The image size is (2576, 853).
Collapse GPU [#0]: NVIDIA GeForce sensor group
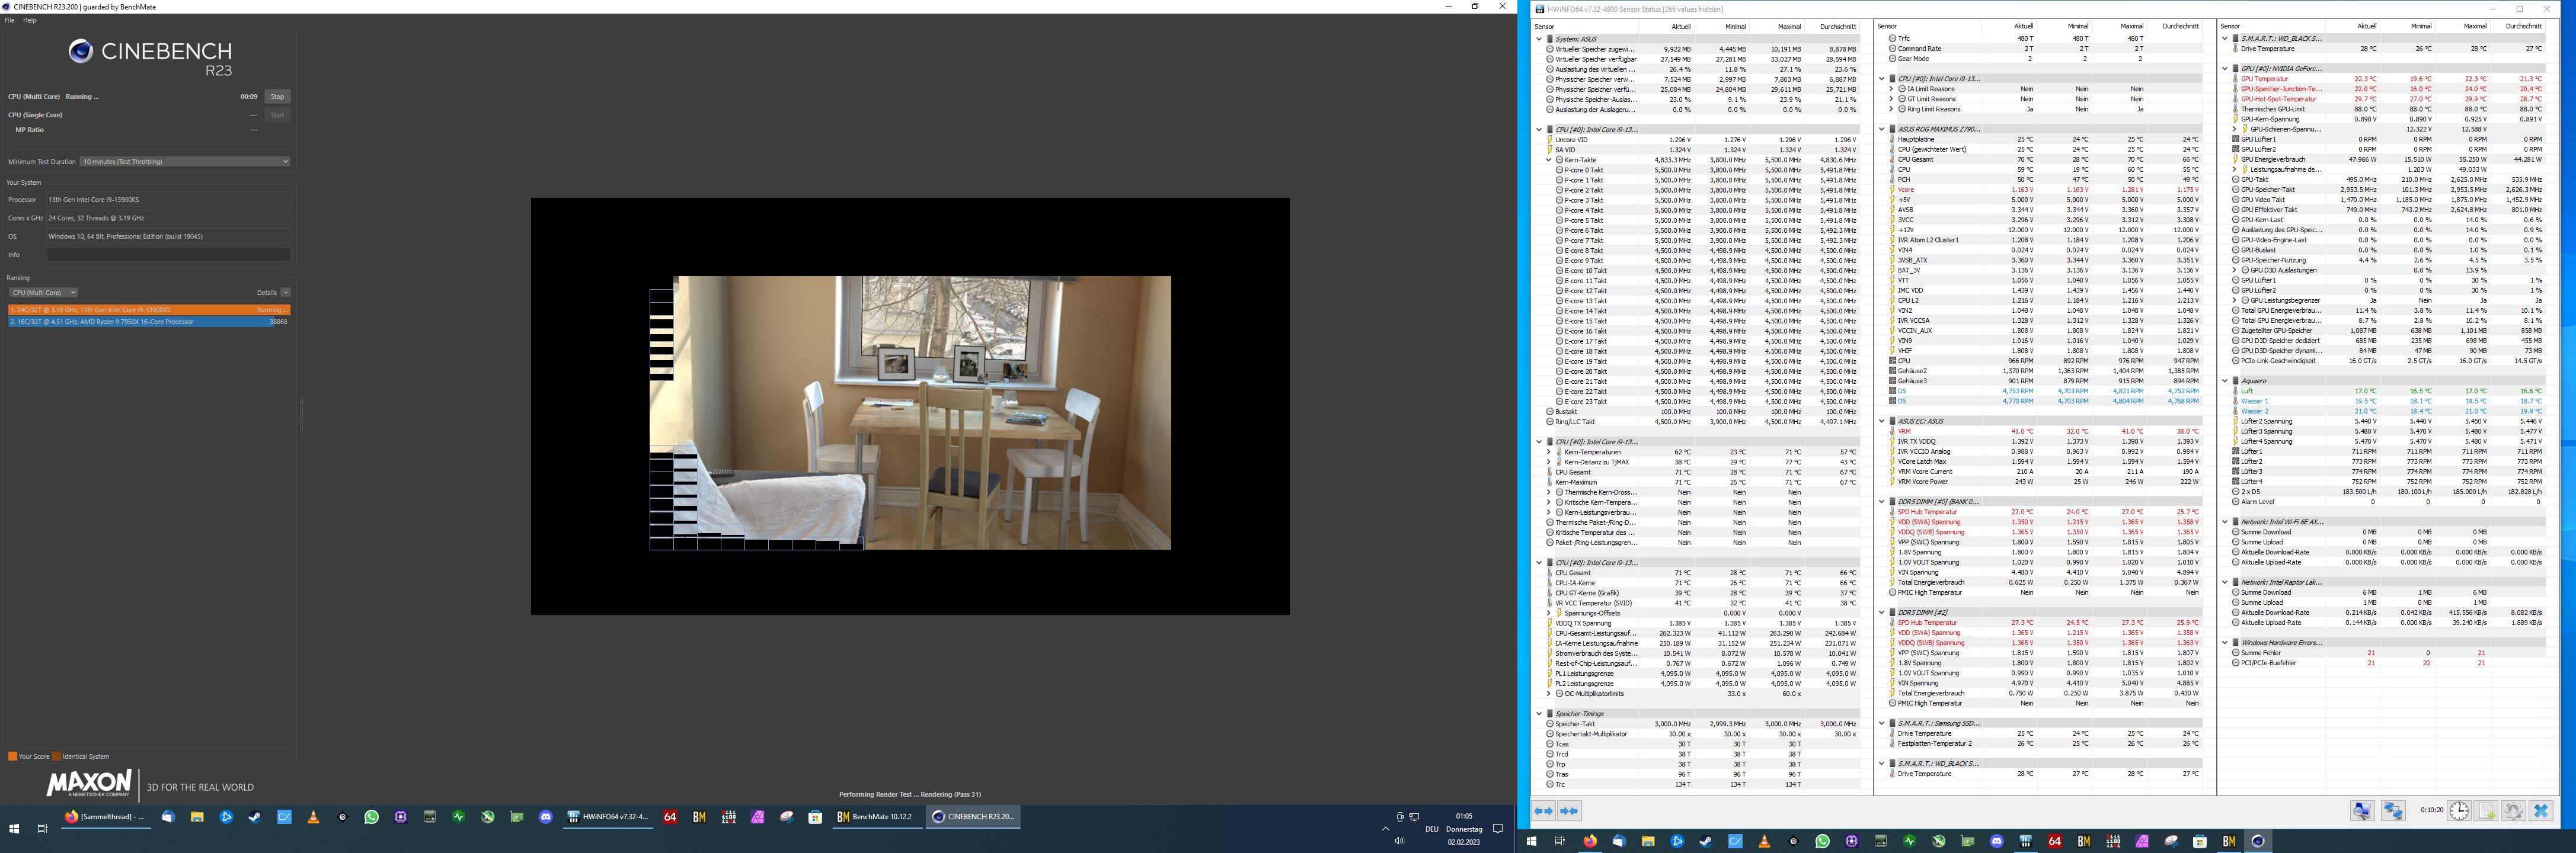pyautogui.click(x=2225, y=69)
